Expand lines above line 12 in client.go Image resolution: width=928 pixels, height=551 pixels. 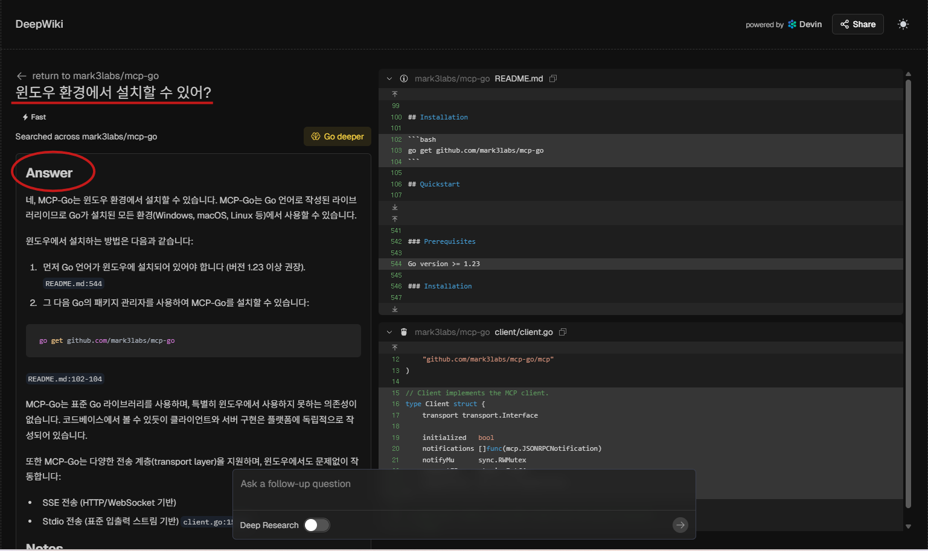395,348
